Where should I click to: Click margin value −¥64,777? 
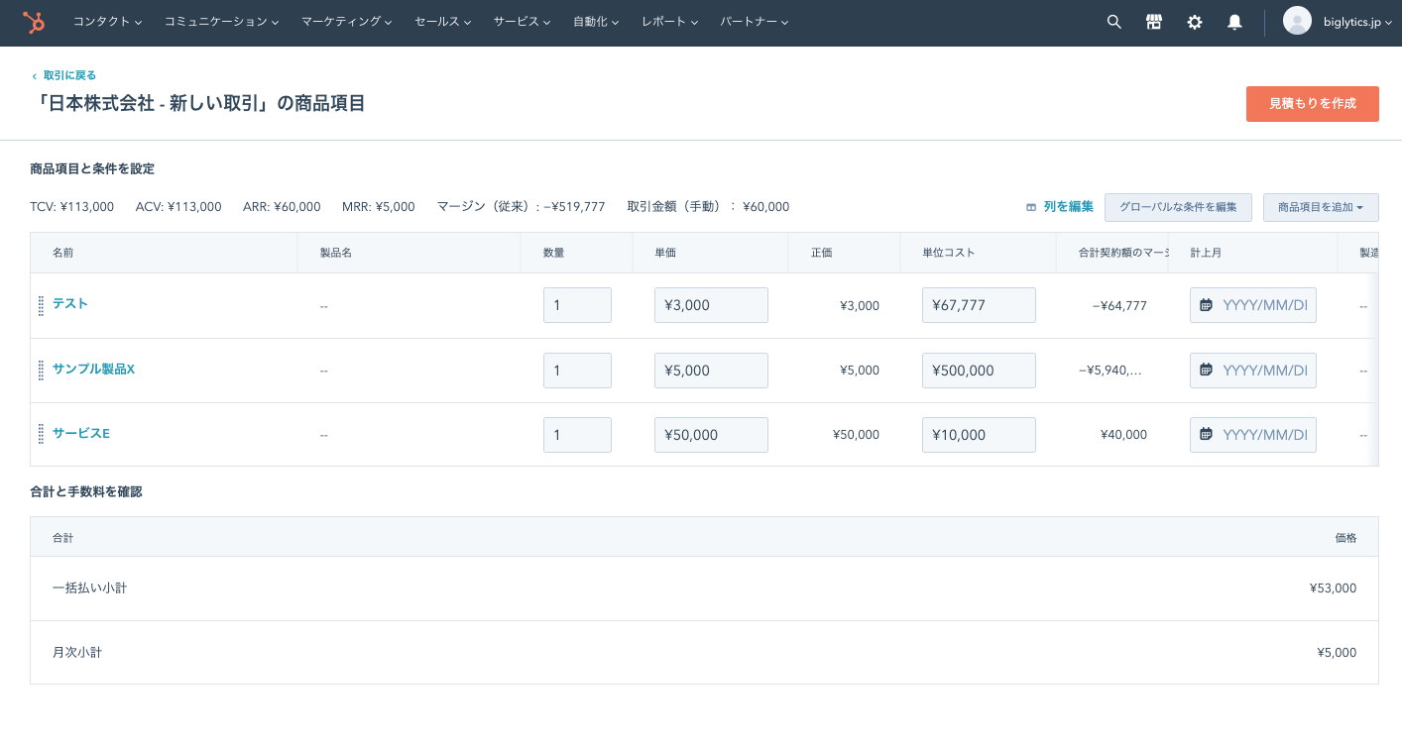[x=1119, y=306]
